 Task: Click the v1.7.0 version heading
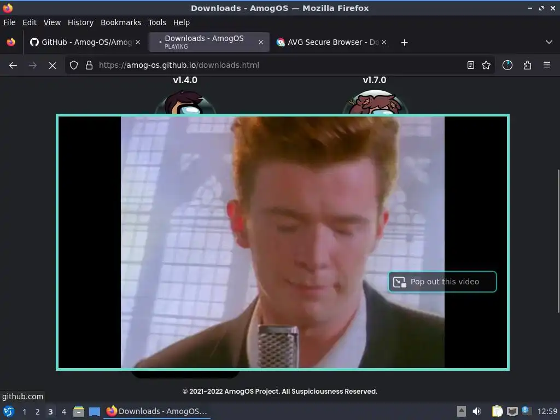tap(375, 80)
